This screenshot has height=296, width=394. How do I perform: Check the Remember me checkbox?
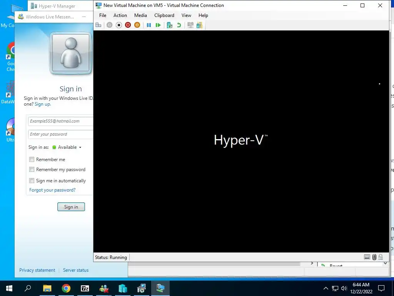coord(32,159)
